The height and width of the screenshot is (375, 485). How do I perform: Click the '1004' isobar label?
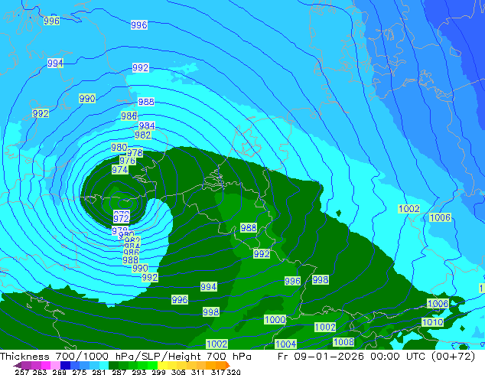coord(286,344)
